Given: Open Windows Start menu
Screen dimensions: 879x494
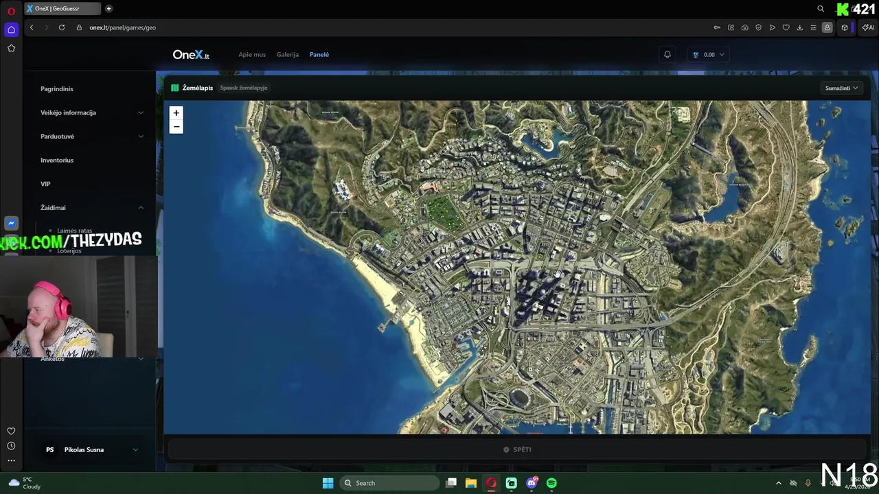Looking at the screenshot, I should 328,483.
